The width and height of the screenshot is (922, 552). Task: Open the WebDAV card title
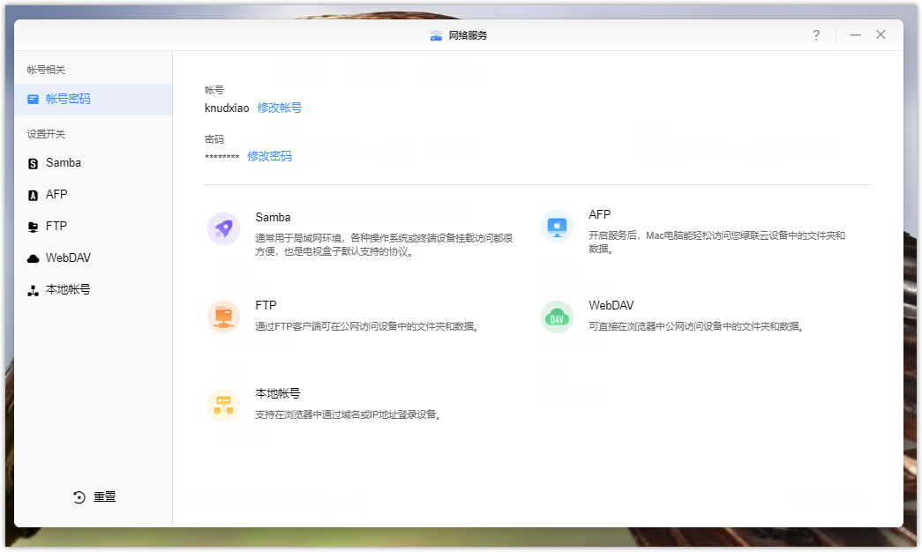[611, 306]
